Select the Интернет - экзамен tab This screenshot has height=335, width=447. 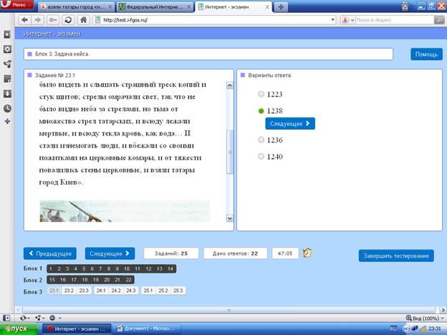tap(234, 7)
